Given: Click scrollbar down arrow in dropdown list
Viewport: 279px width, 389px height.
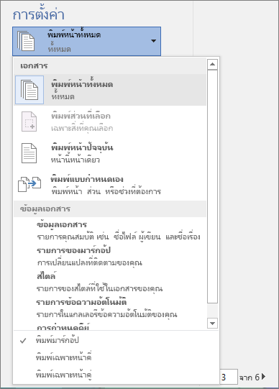Looking at the screenshot, I should click(x=212, y=324).
